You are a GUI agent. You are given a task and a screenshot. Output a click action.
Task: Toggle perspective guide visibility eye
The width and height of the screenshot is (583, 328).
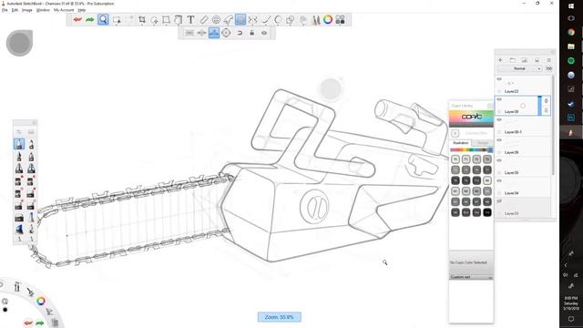click(264, 33)
